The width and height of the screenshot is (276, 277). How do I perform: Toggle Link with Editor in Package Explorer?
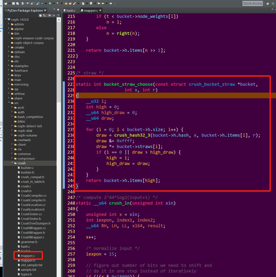coord(44,15)
